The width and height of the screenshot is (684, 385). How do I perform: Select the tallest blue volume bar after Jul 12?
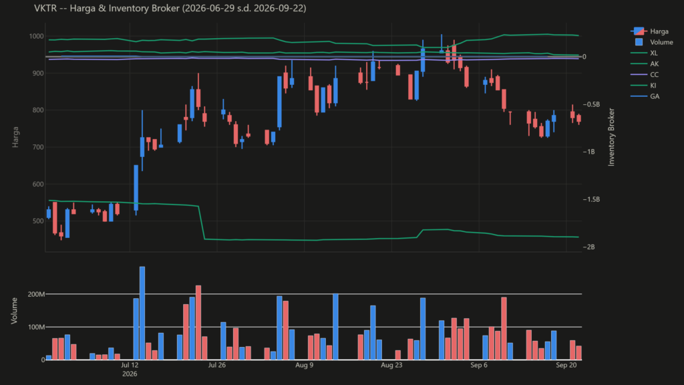142,313
